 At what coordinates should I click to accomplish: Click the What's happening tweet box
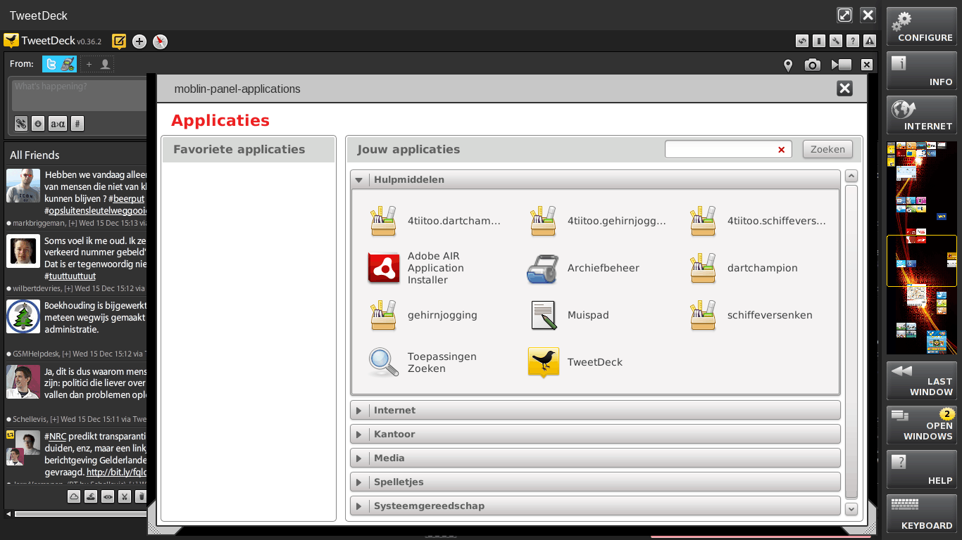(79, 94)
